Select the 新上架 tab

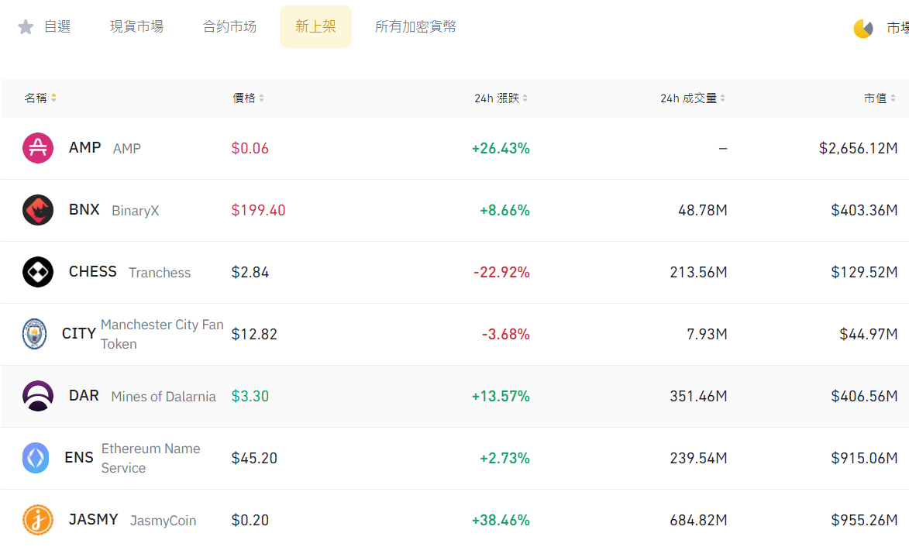click(x=315, y=26)
